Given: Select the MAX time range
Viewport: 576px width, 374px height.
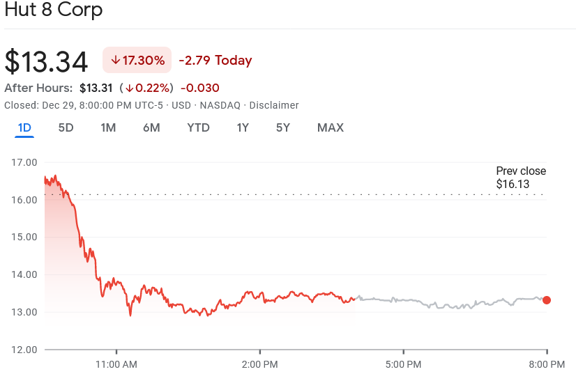Looking at the screenshot, I should [331, 127].
